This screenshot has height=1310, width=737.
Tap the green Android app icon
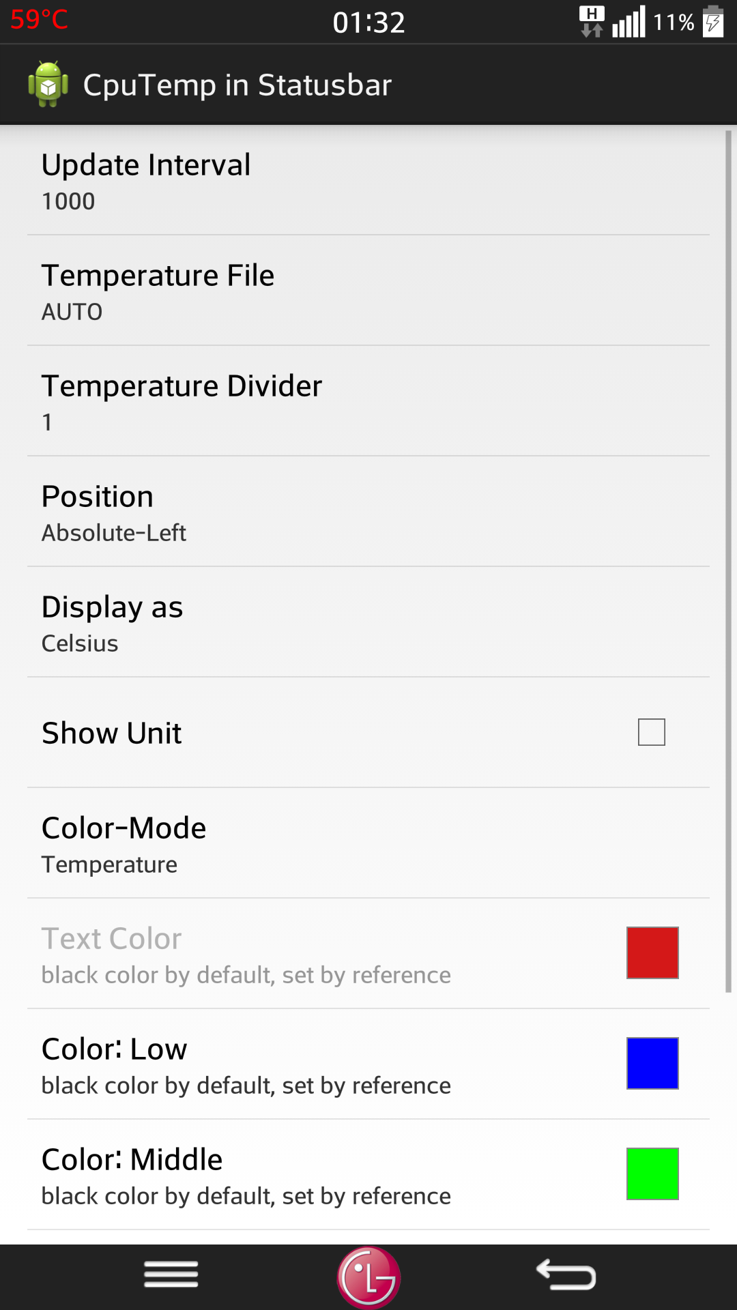tap(48, 84)
